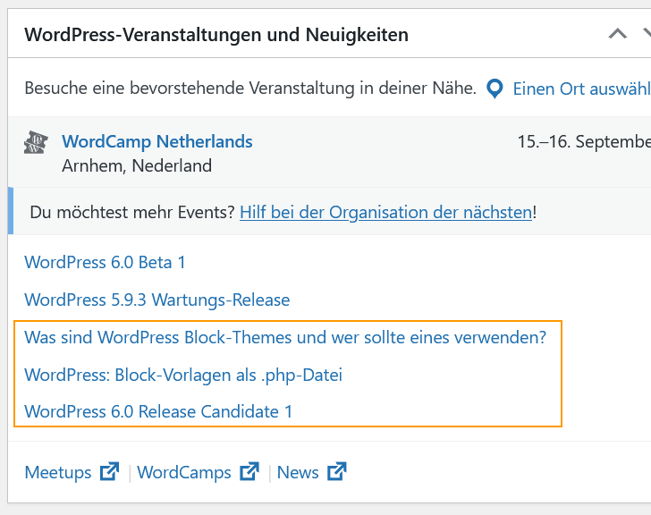The image size is (651, 515).
Task: Open the Block-Themes article link
Action: click(x=285, y=337)
